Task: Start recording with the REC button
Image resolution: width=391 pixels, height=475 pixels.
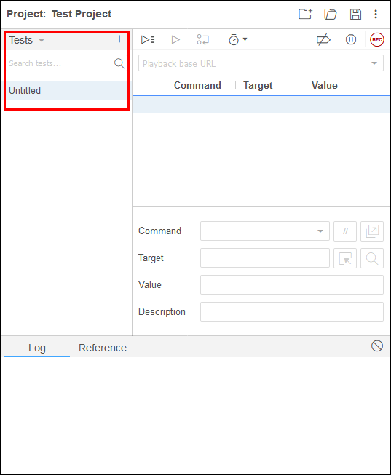Action: coord(376,39)
